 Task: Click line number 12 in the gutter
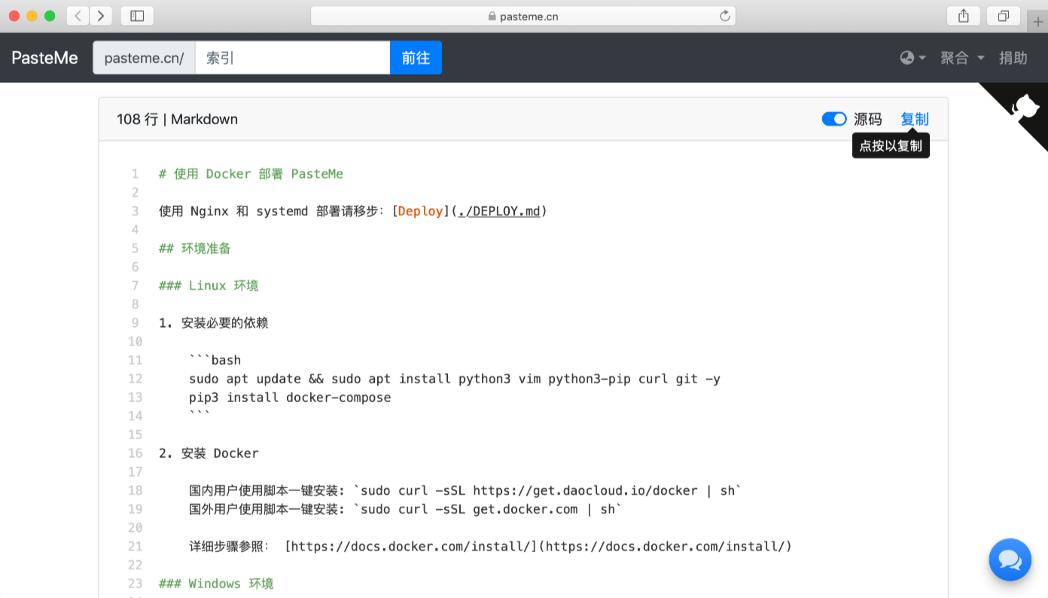pos(135,379)
